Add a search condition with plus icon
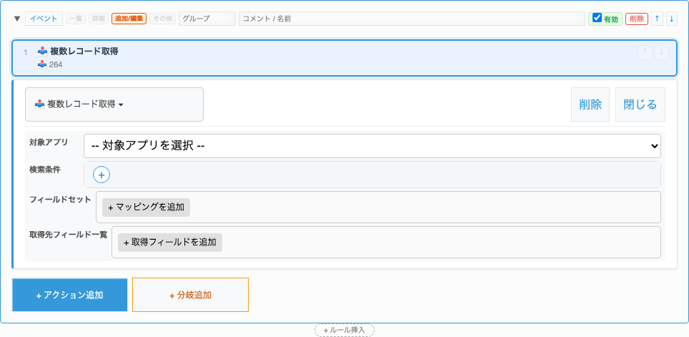 click(101, 175)
